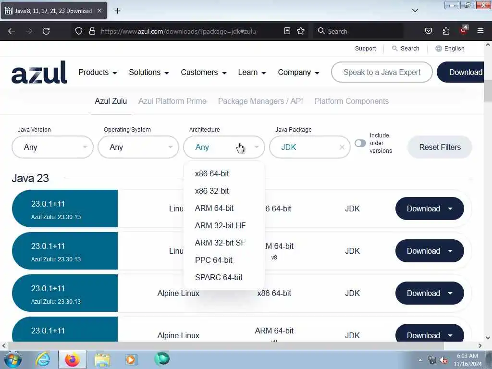Click the horizontal scrollbar at bottom
Screen dimensions: 492x369
tap(226, 345)
